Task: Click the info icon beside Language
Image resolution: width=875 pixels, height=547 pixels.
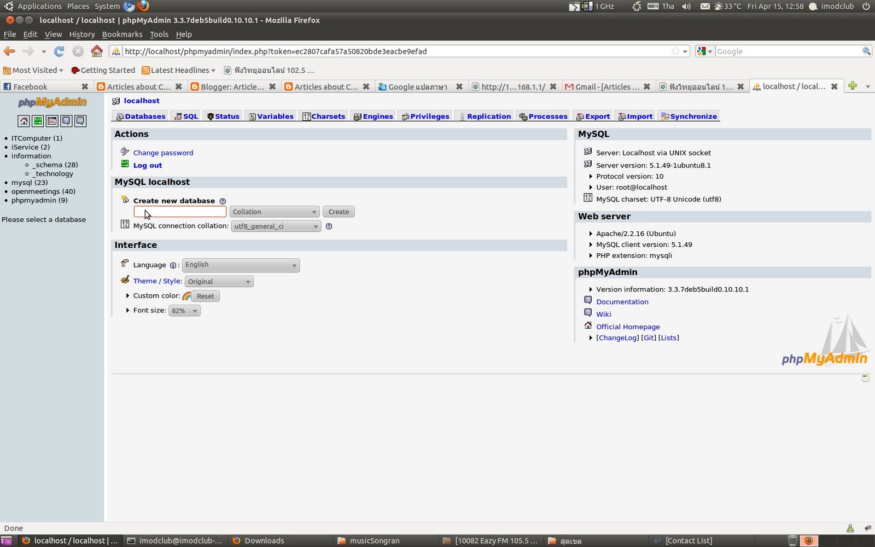Action: pyautogui.click(x=173, y=265)
